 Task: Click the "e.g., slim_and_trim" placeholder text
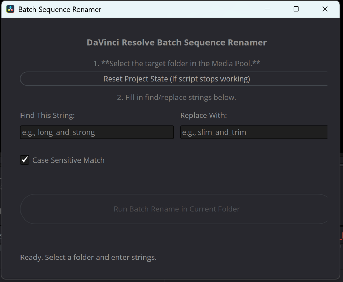pos(214,132)
